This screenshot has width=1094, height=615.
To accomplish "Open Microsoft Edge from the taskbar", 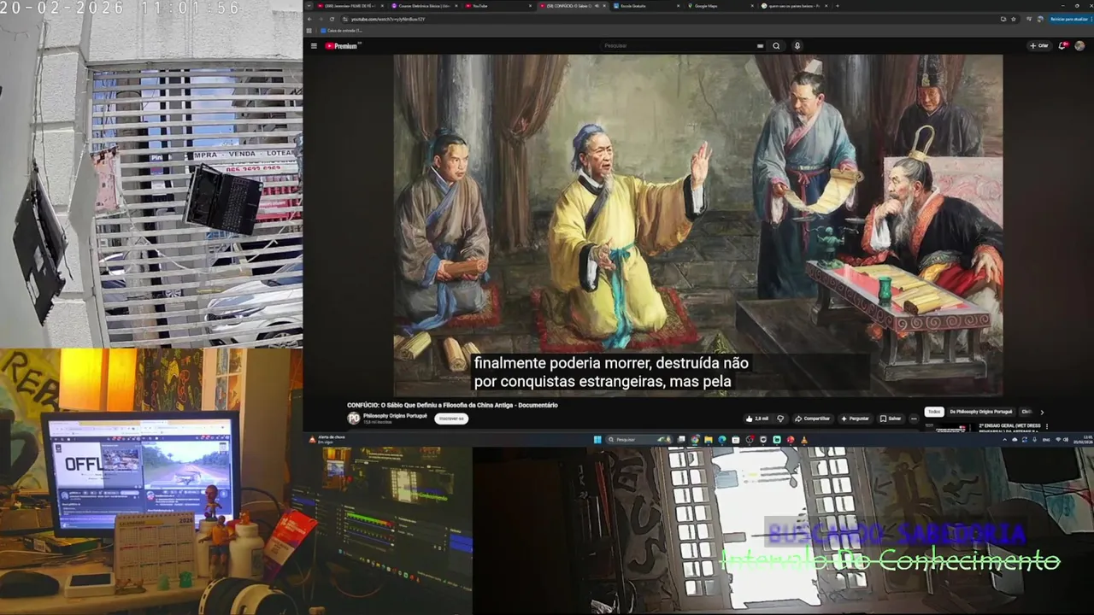I will (722, 440).
